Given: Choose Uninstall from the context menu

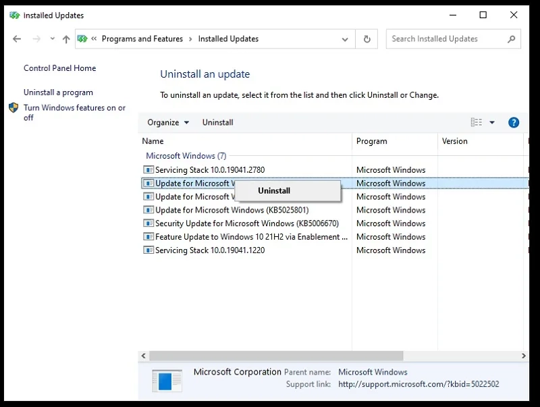Looking at the screenshot, I should coord(274,191).
